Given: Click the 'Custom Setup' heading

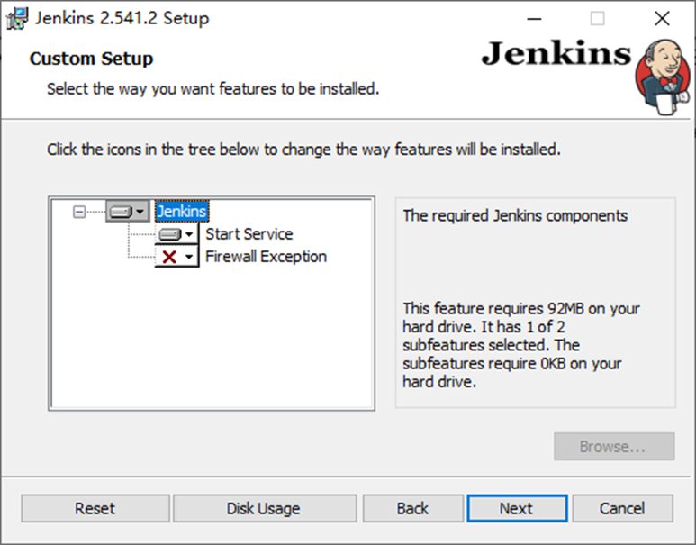Looking at the screenshot, I should 92,59.
